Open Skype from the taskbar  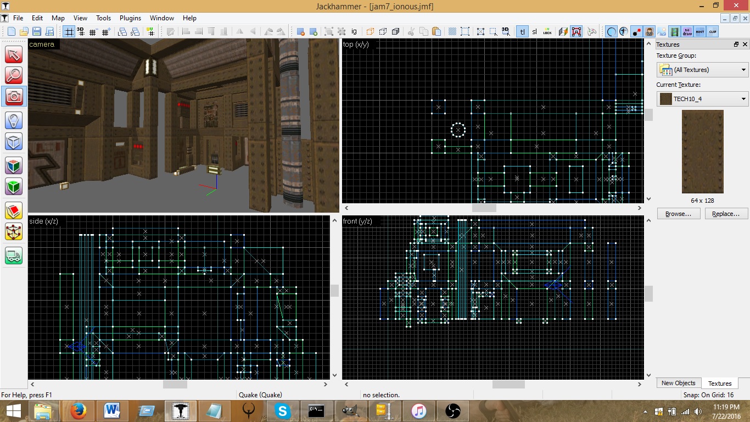283,410
